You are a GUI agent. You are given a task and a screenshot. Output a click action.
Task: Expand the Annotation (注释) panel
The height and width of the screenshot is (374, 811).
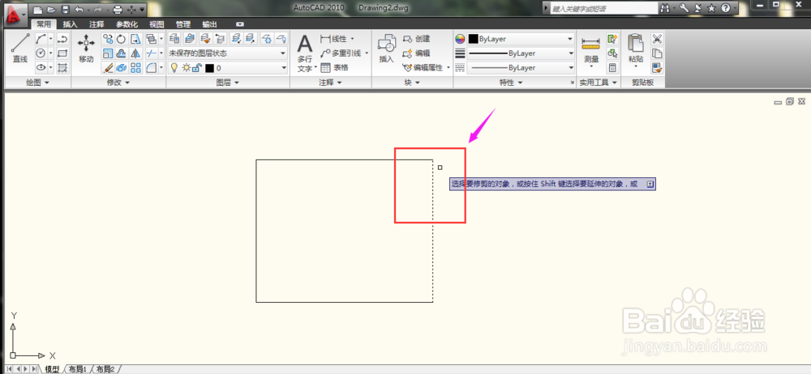(x=331, y=83)
